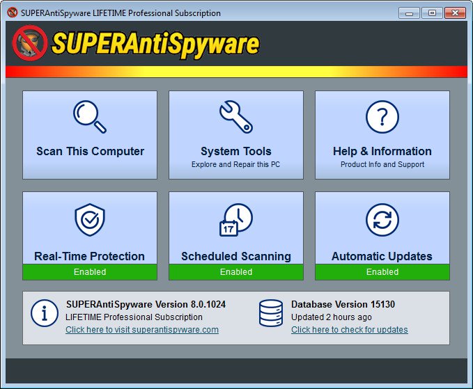Open Help & Information product info text
Image resolution: width=473 pixels, height=389 pixels.
point(382,165)
